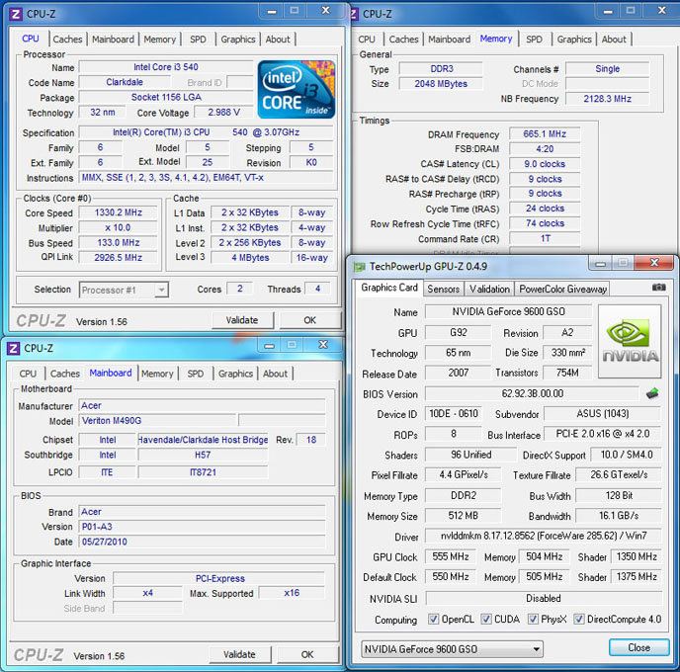This screenshot has height=672, width=680.
Task: Toggle the PhysX checkbox
Action: pyautogui.click(x=534, y=620)
